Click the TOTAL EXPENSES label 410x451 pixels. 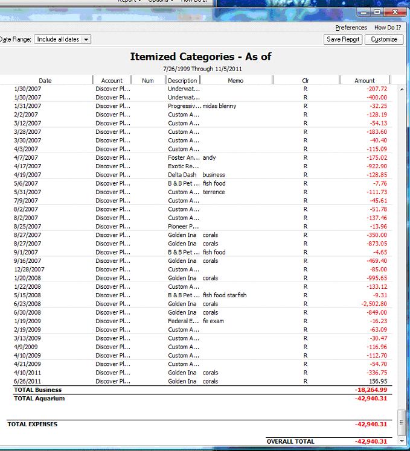[32, 424]
